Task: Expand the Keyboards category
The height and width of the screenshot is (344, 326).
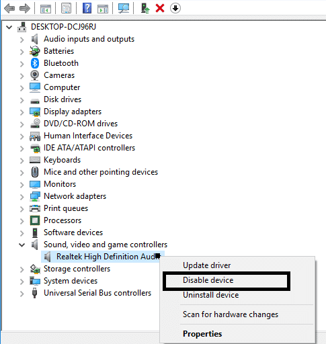Action: [x=22, y=161]
